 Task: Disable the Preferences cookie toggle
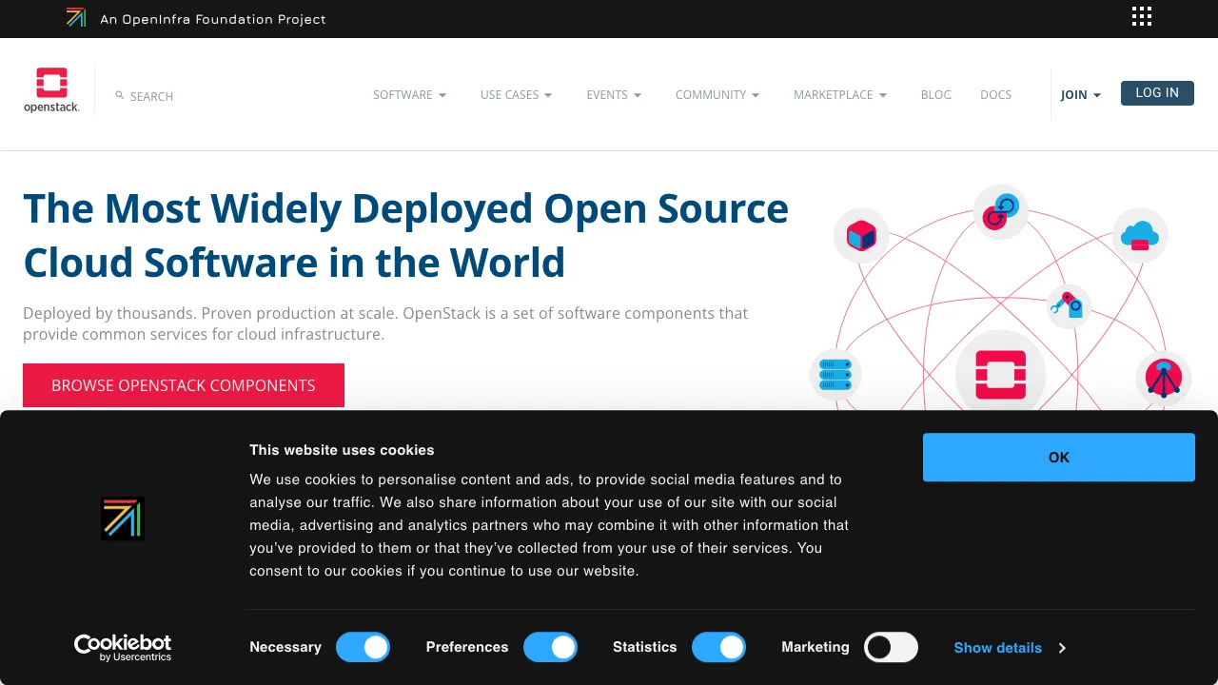tap(550, 647)
